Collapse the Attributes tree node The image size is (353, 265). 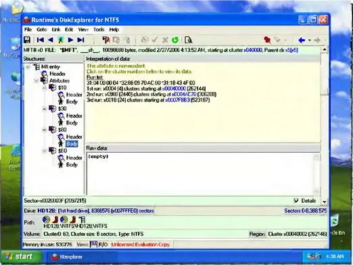coord(36,80)
